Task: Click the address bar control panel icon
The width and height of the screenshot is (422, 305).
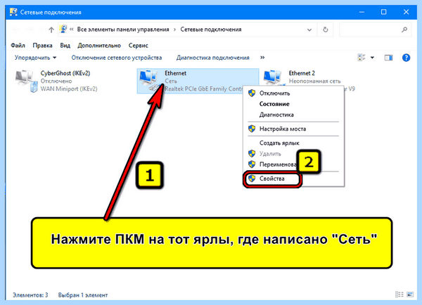Action: coord(63,29)
